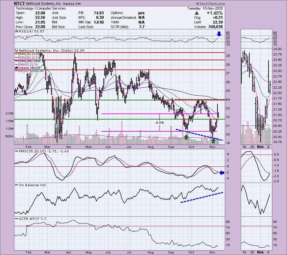Screen dimensions: 287x255
Task: Click the 24 price axis label on main chart
Action: (228, 100)
